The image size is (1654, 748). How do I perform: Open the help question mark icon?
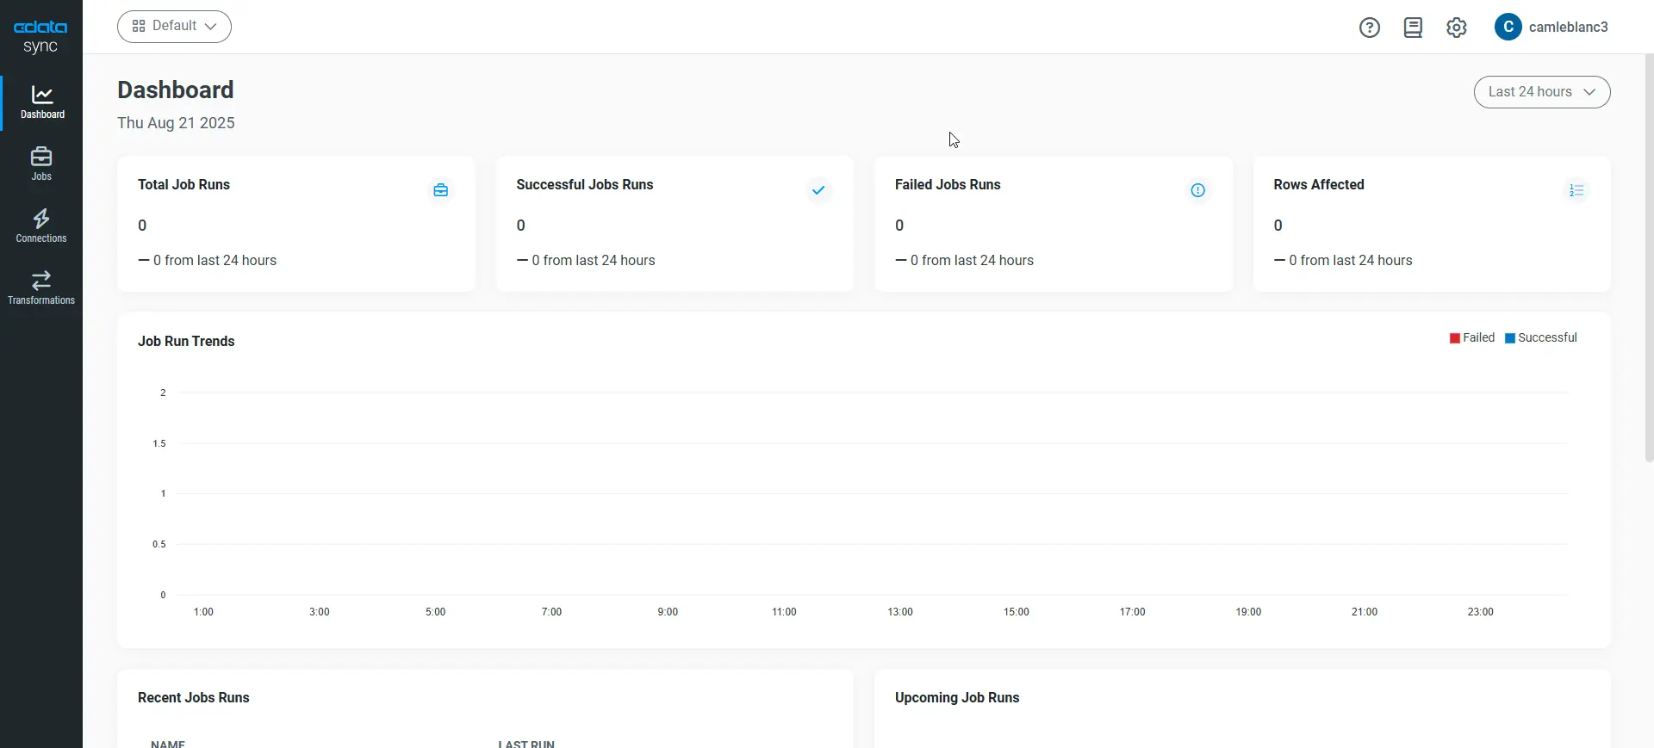click(x=1369, y=28)
